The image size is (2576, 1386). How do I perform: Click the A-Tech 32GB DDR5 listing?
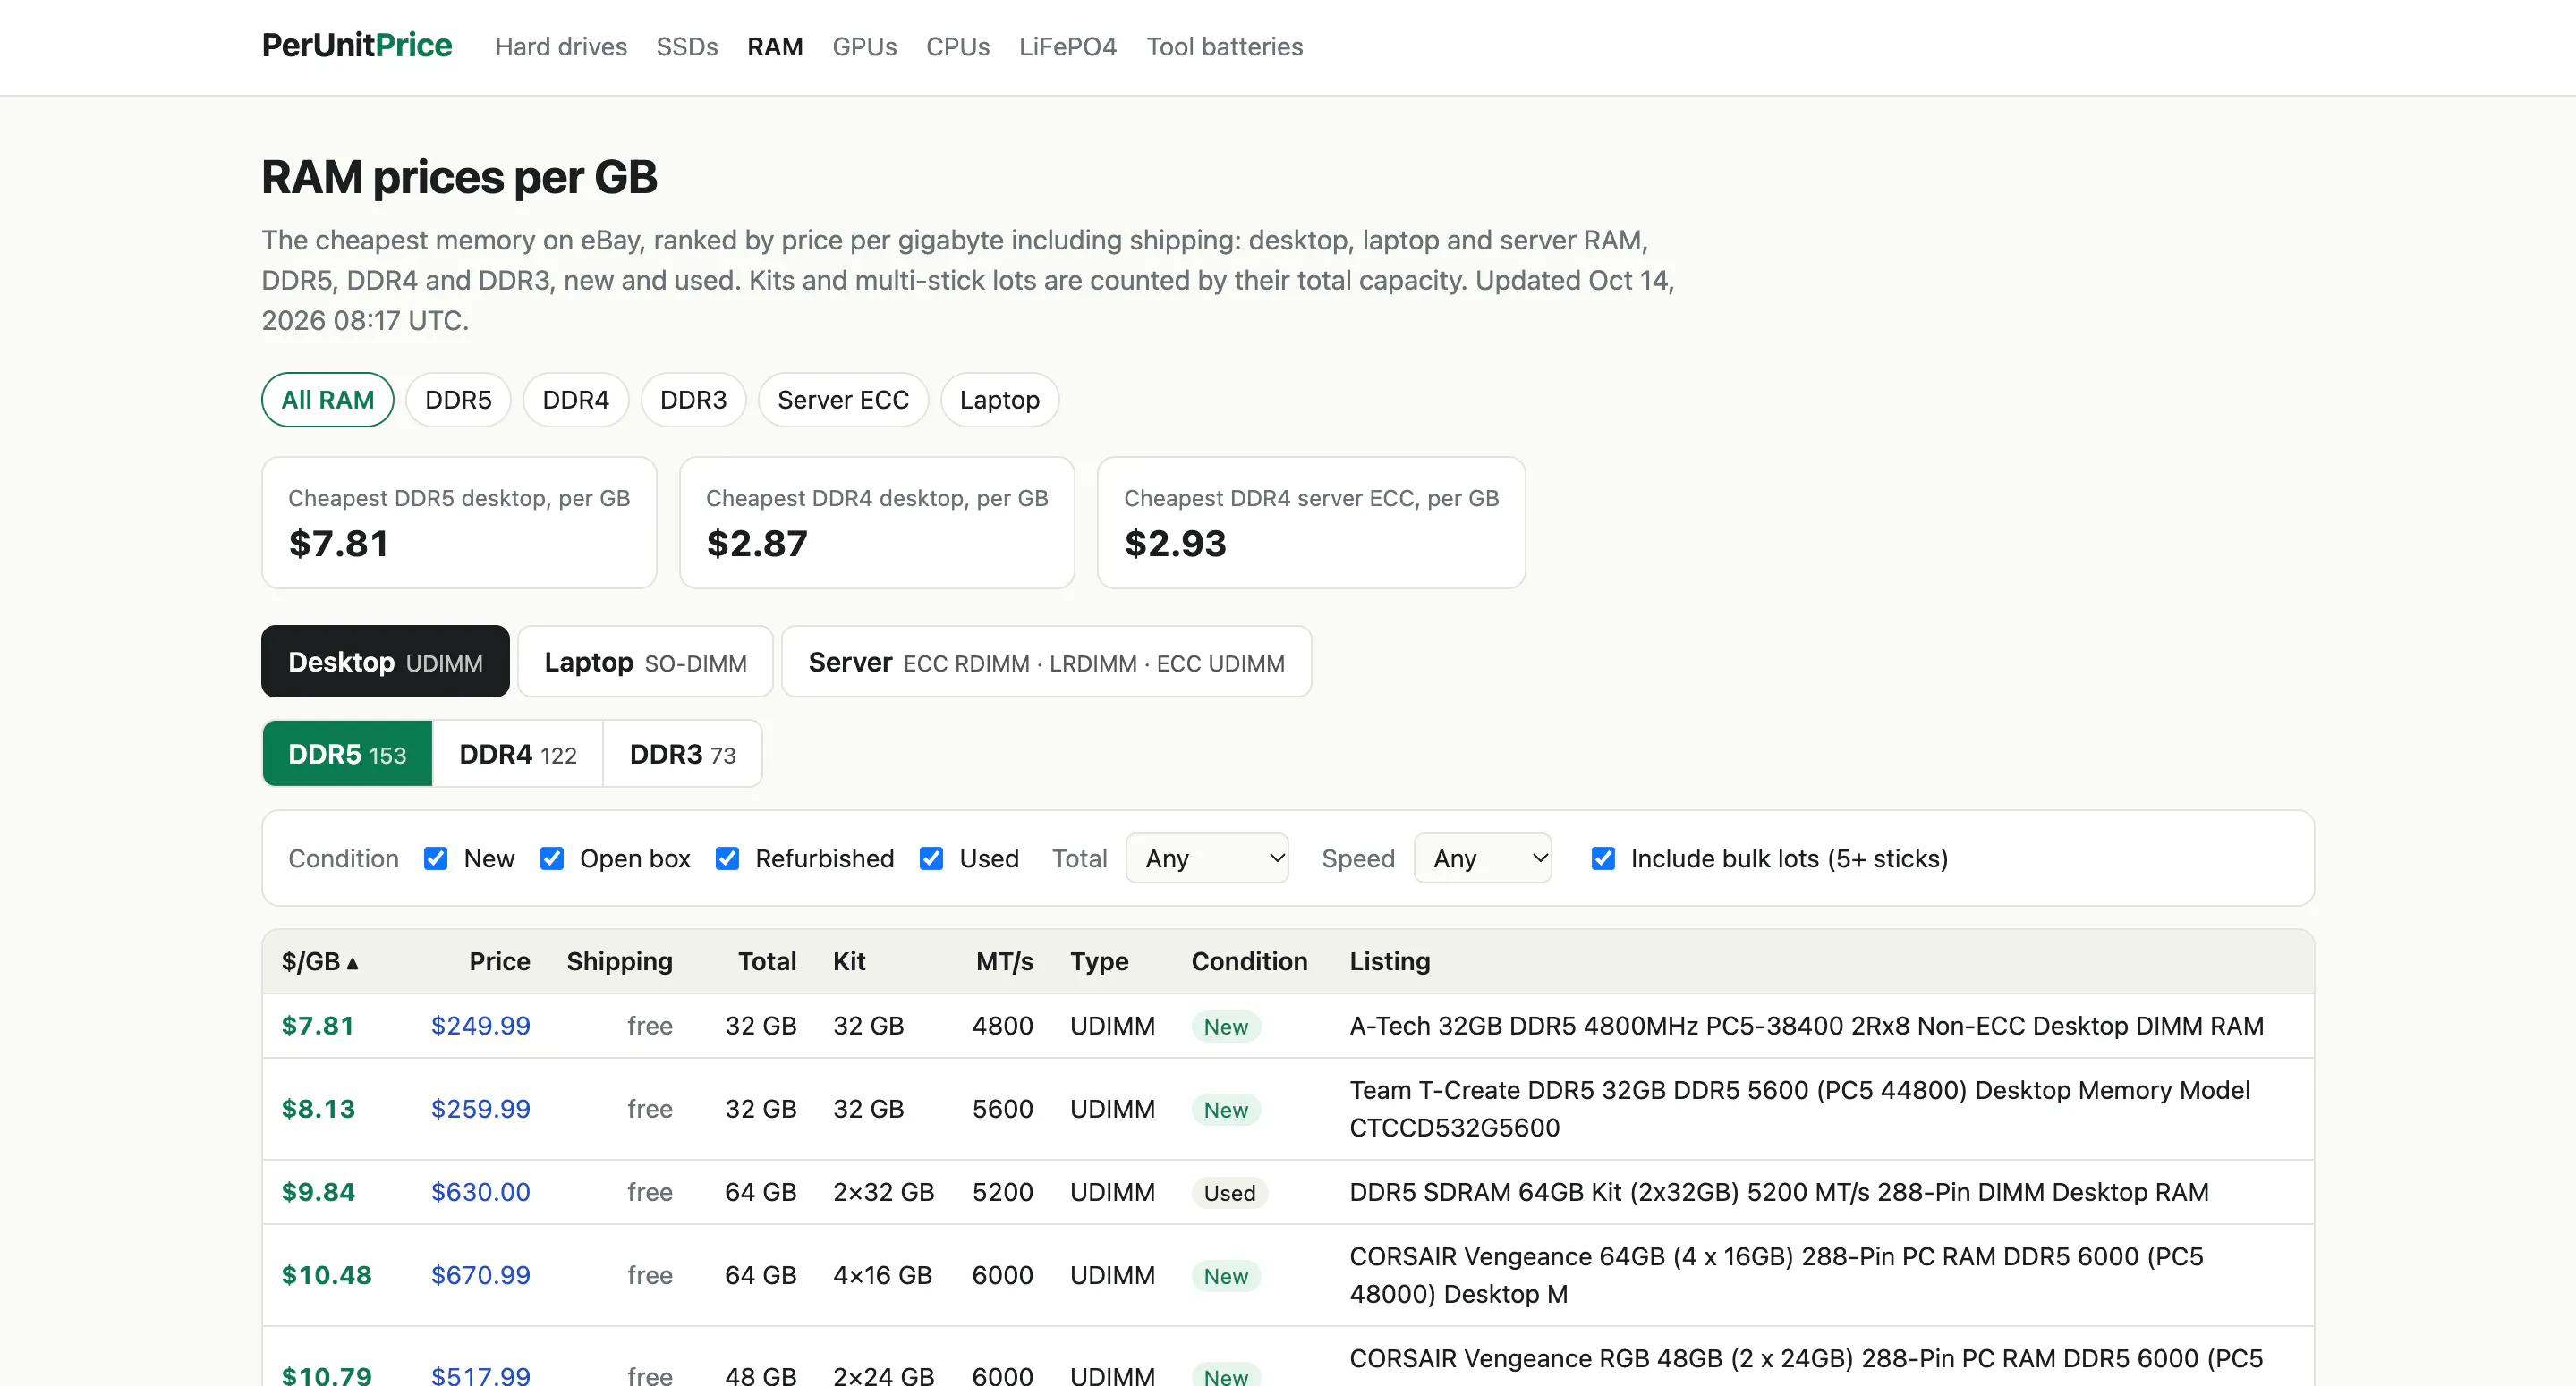(1806, 1026)
